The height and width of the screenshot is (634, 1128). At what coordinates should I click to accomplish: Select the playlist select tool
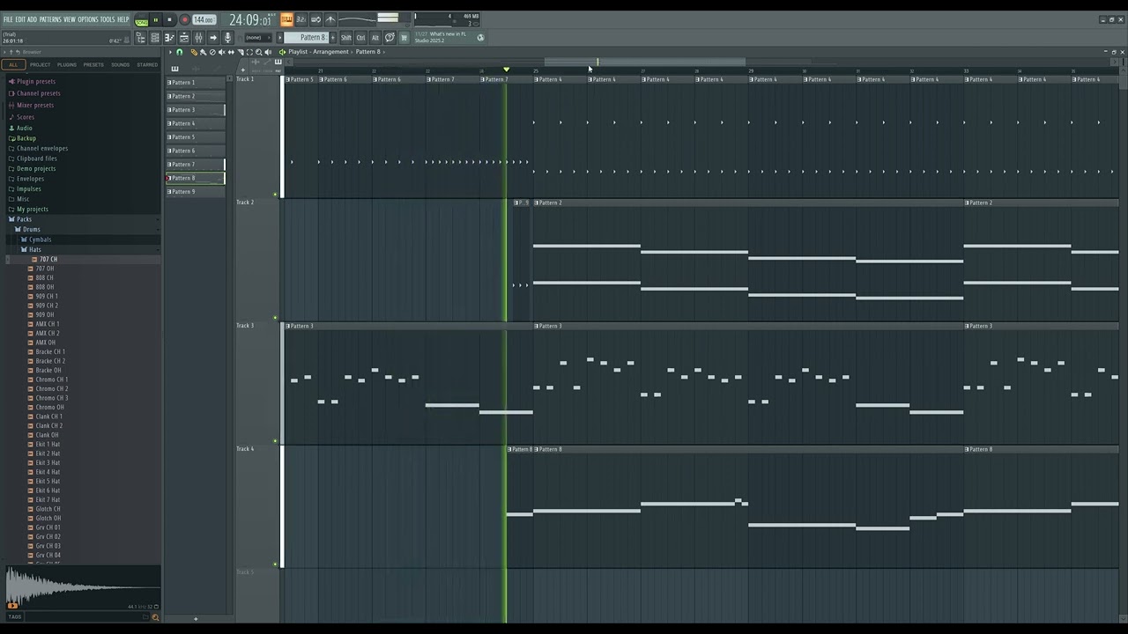coord(249,52)
